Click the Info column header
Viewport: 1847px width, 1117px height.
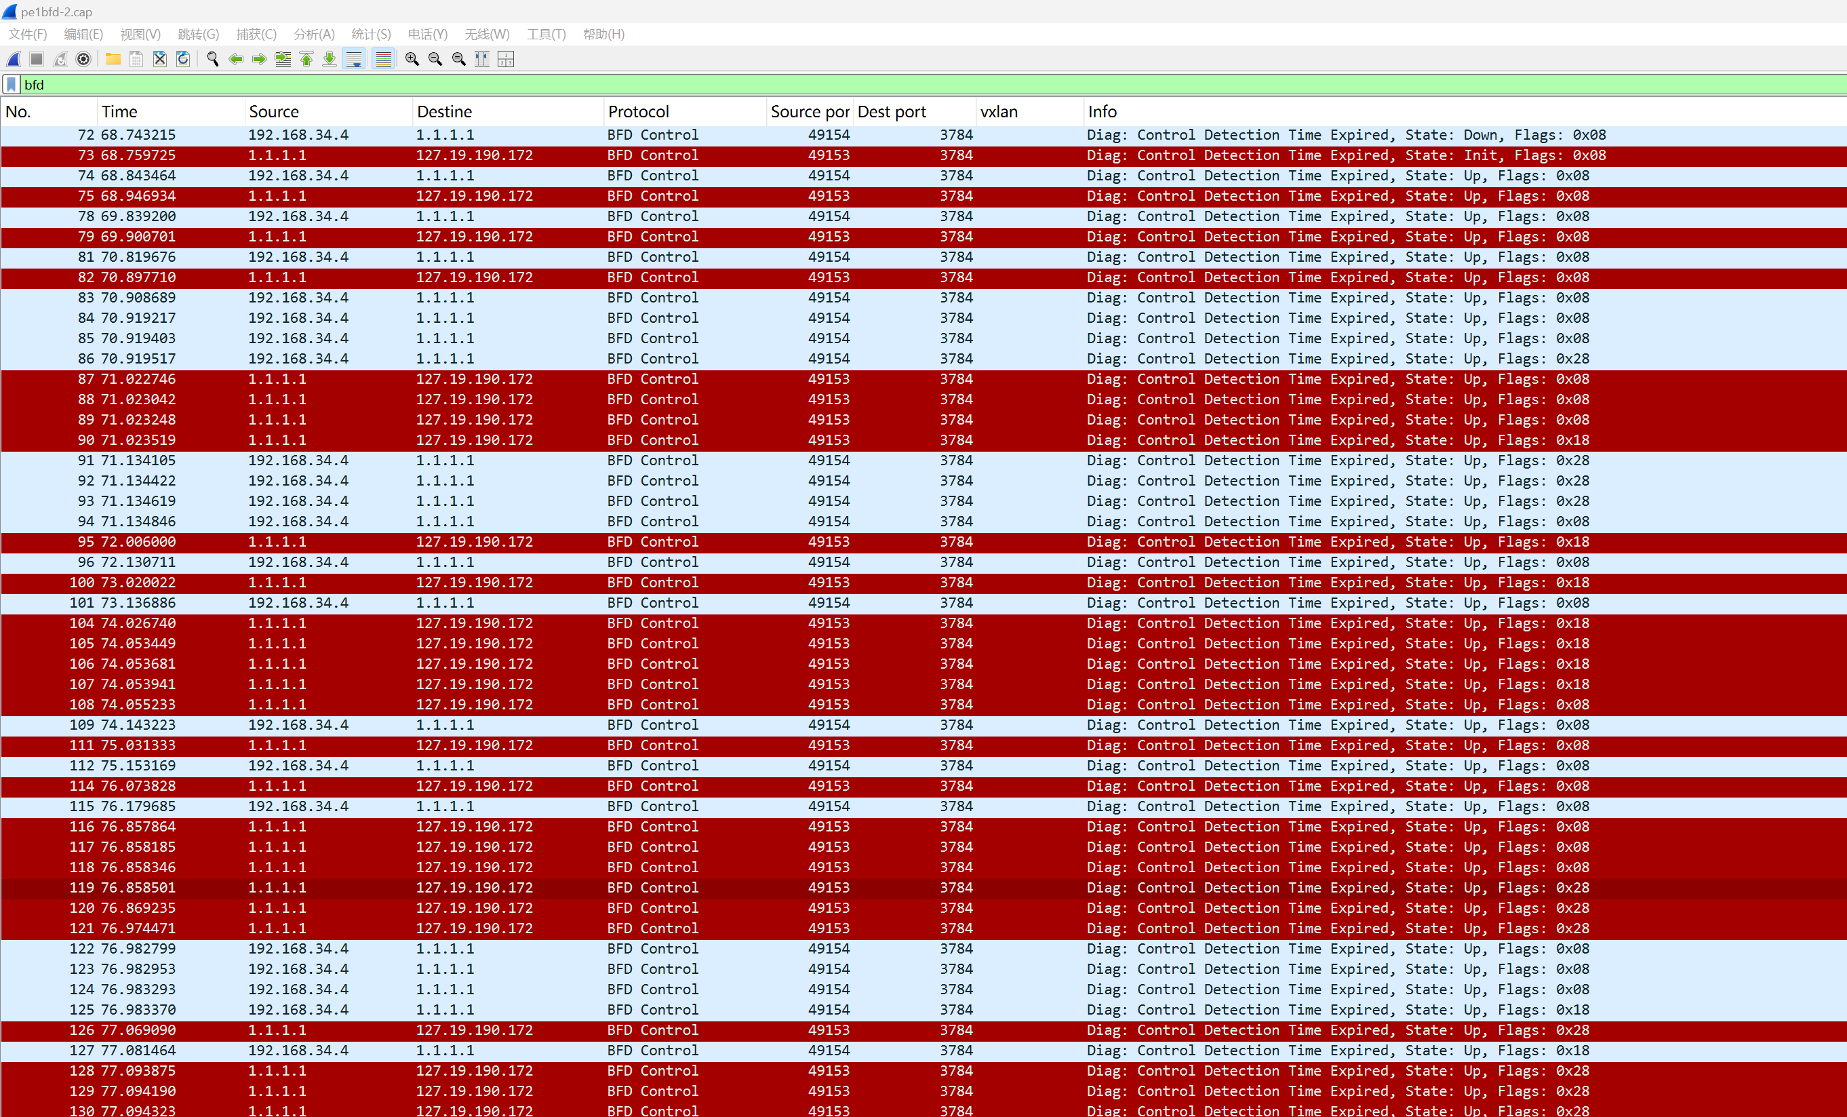pos(1102,112)
